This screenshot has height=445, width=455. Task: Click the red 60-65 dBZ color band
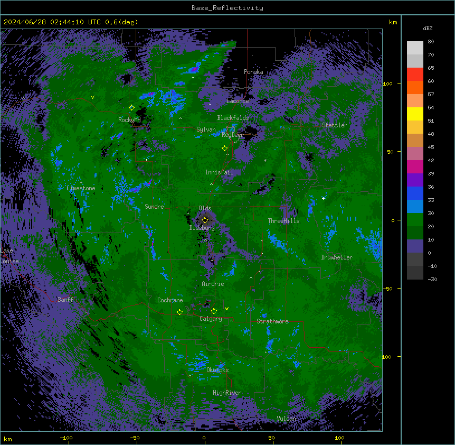[x=415, y=75]
